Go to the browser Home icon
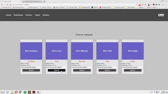The width and height of the screenshot is (168, 94). (10, 5)
